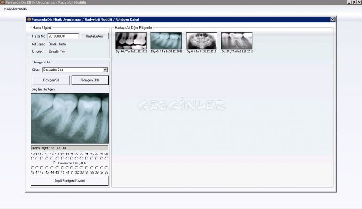This screenshot has height=209, width=362.
Task: Save with Seçili Röntgeni Kaydet button
Action: pos(70,181)
